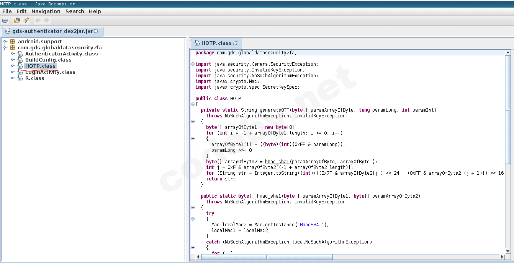Click the Forward arrow toolbar icon

tap(46, 20)
